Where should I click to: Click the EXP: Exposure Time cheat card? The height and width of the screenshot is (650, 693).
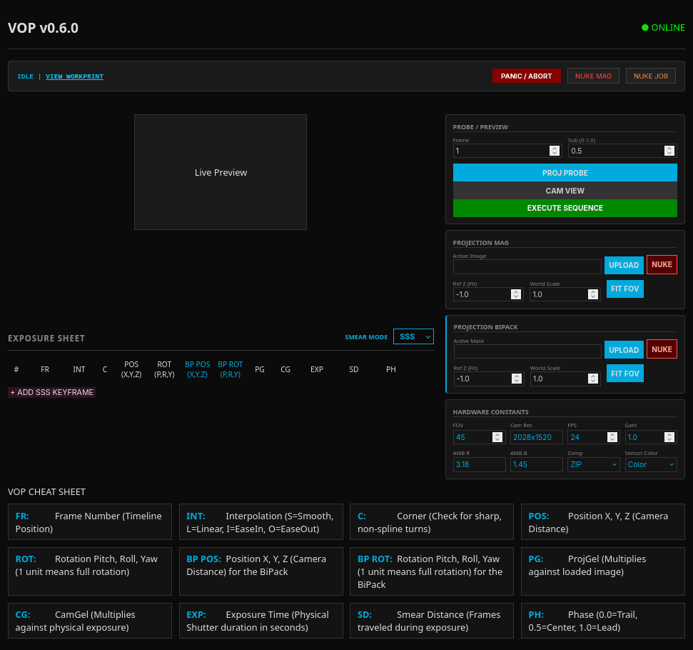click(x=260, y=620)
